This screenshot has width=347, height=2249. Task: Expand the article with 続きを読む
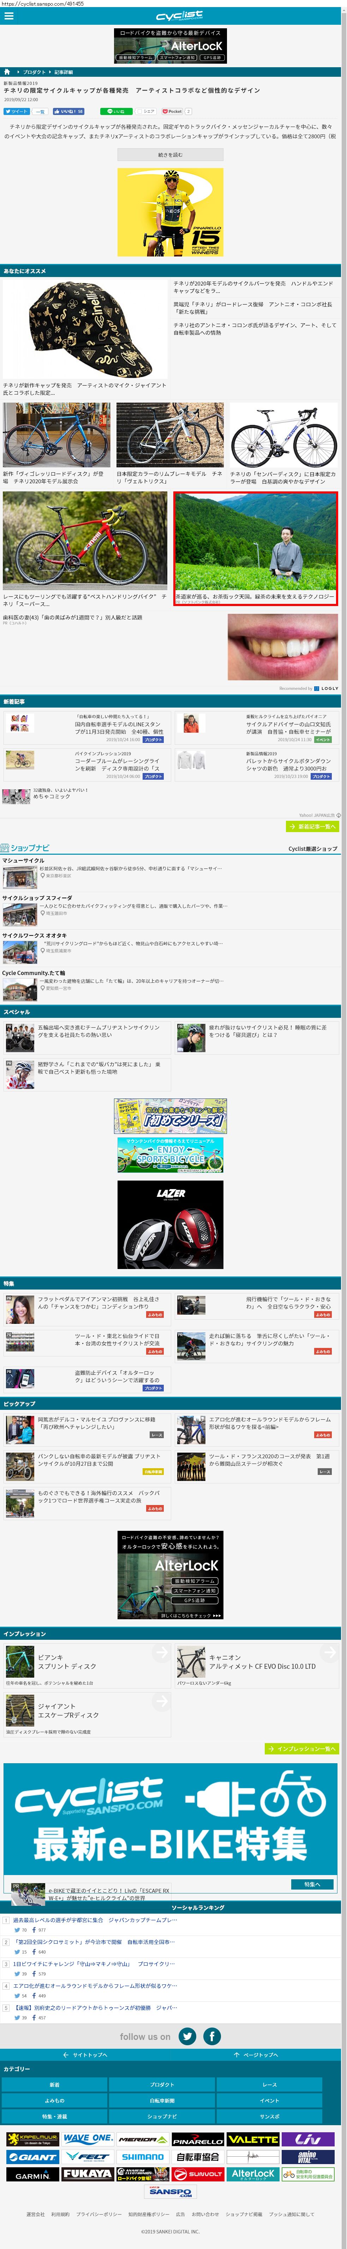pos(170,155)
